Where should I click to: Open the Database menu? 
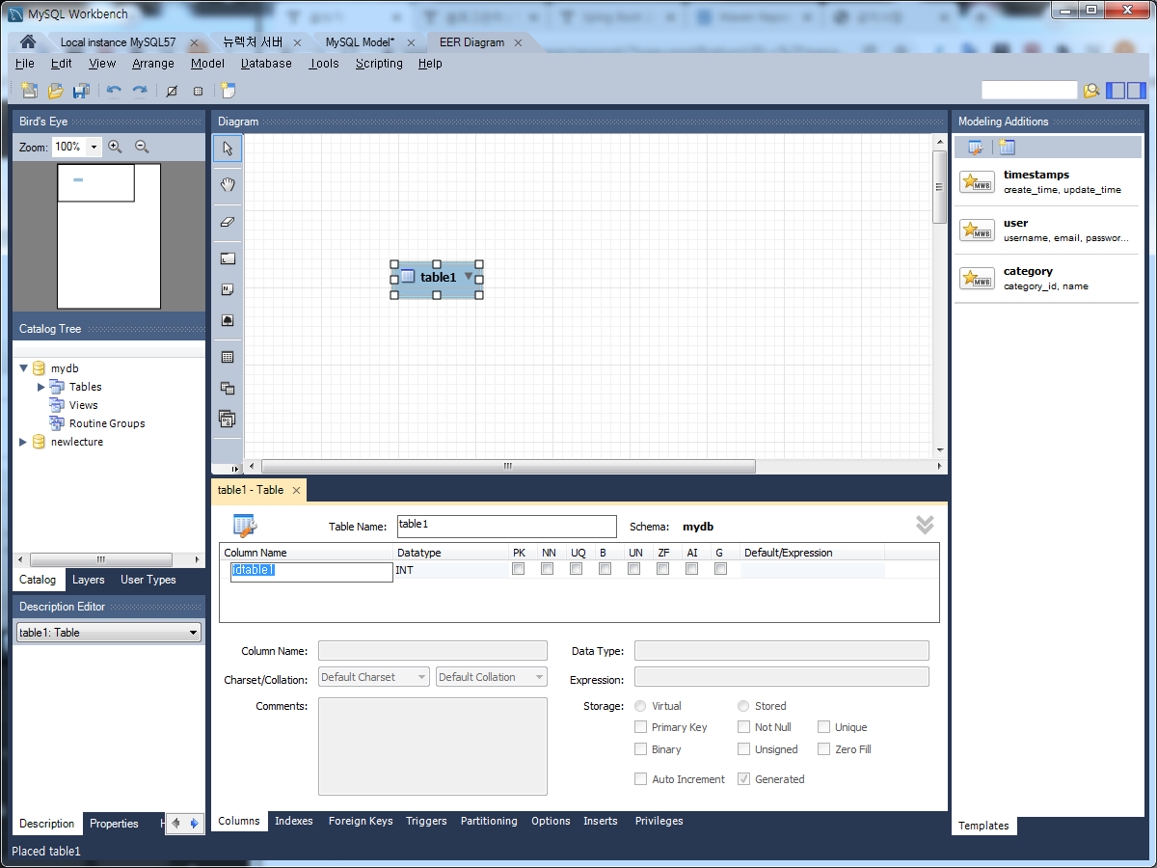[x=266, y=64]
